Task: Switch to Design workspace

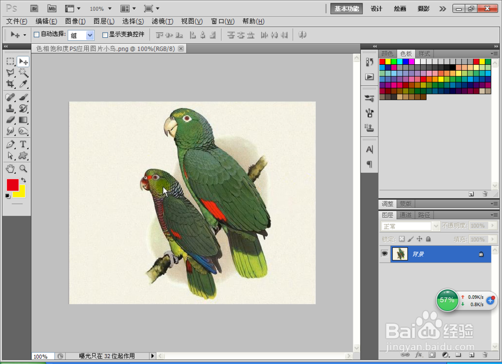Action: click(376, 9)
